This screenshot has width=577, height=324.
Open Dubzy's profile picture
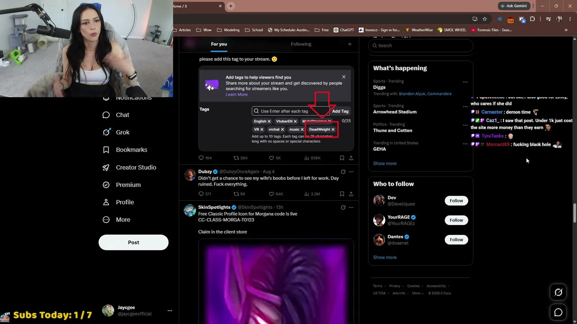tap(190, 175)
